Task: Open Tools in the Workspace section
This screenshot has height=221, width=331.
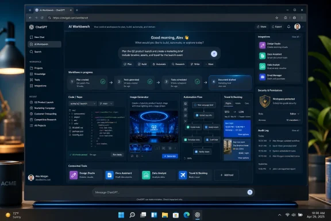Action: (x=35, y=80)
